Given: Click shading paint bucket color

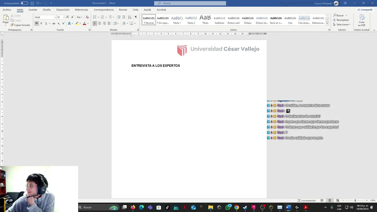Looking at the screenshot, I should coord(124,23).
